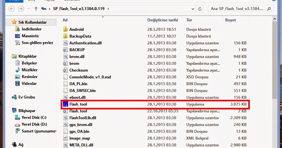Screen dimensions: 282x148
Task: Click the Authentication.dll file icon
Action: [66, 43]
